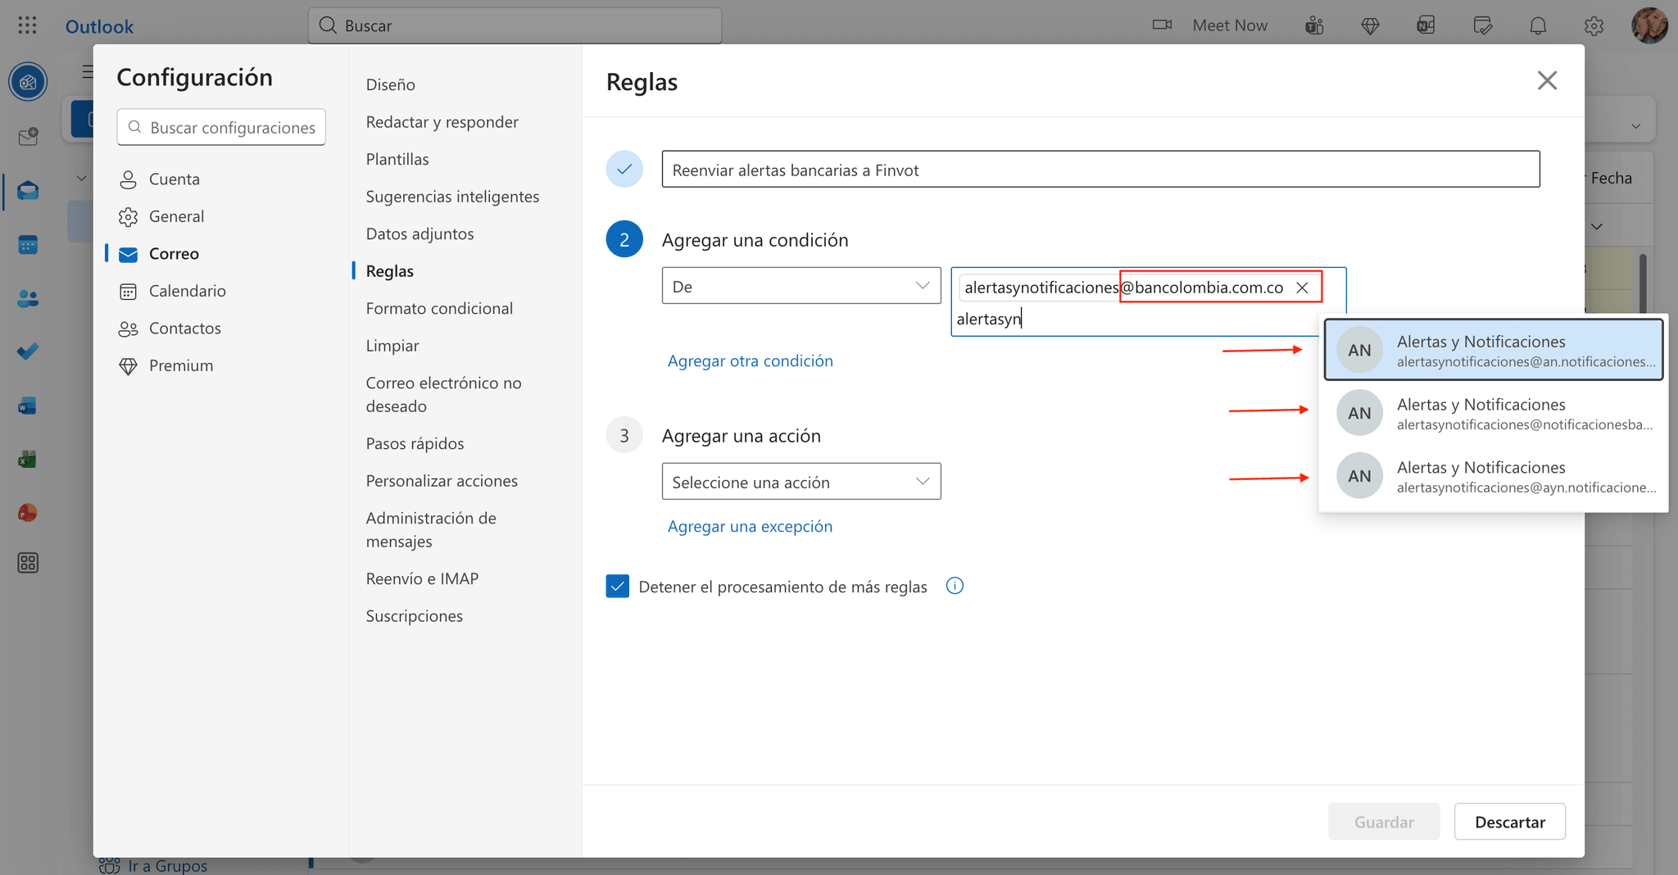The height and width of the screenshot is (875, 1678).
Task: Click the Premium diamond icon in top bar
Action: 1370,25
